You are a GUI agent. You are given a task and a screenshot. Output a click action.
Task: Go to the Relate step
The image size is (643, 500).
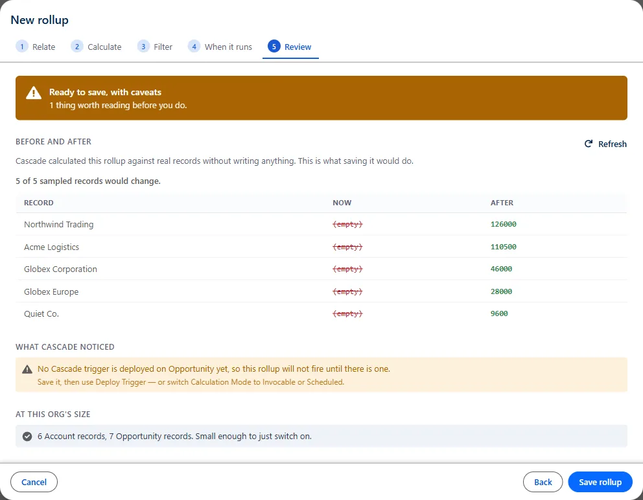35,47
